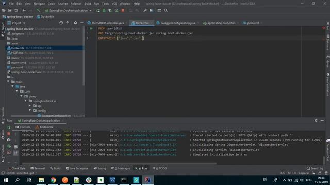330x185 pixels.
Task: Close the Dockerfile editor tab
Action: tap(152, 23)
